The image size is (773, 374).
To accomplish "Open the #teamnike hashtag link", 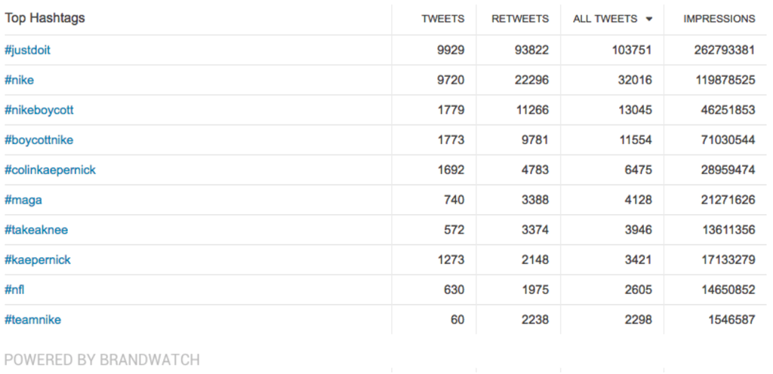I will coord(33,320).
